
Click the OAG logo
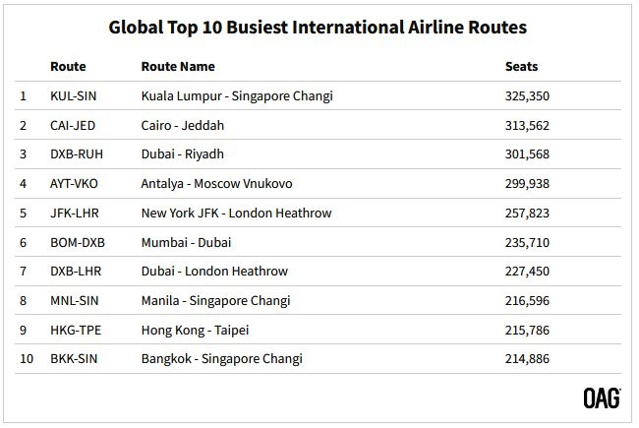click(602, 398)
